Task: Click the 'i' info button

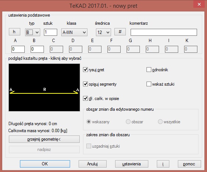Action: tap(163, 164)
